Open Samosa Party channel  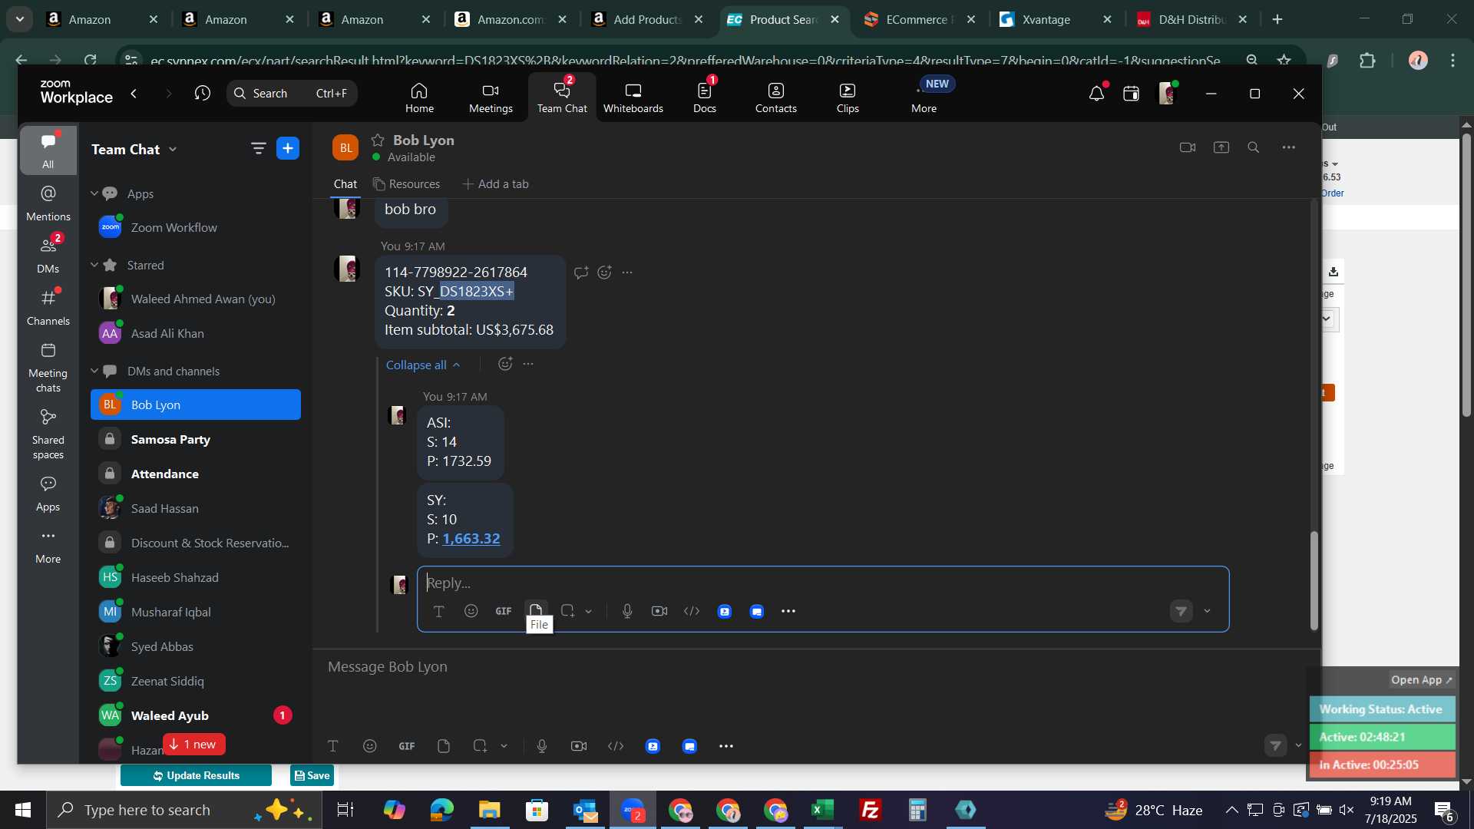196,439
